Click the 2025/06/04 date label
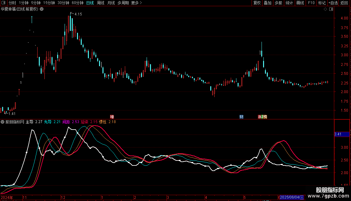Viewport: 351px width, 201px height. [x=292, y=197]
